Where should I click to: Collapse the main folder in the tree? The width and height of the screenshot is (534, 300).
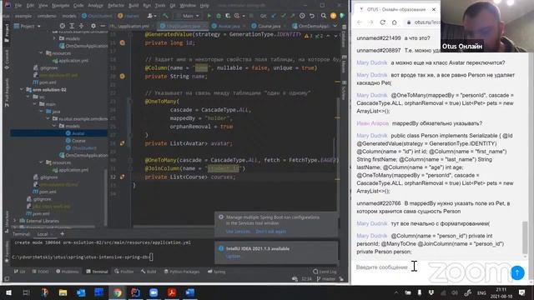point(35,104)
